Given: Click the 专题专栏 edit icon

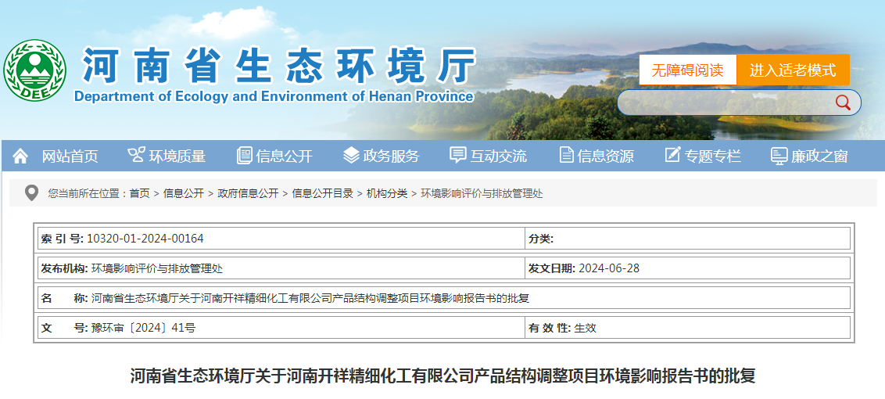Looking at the screenshot, I should [672, 155].
